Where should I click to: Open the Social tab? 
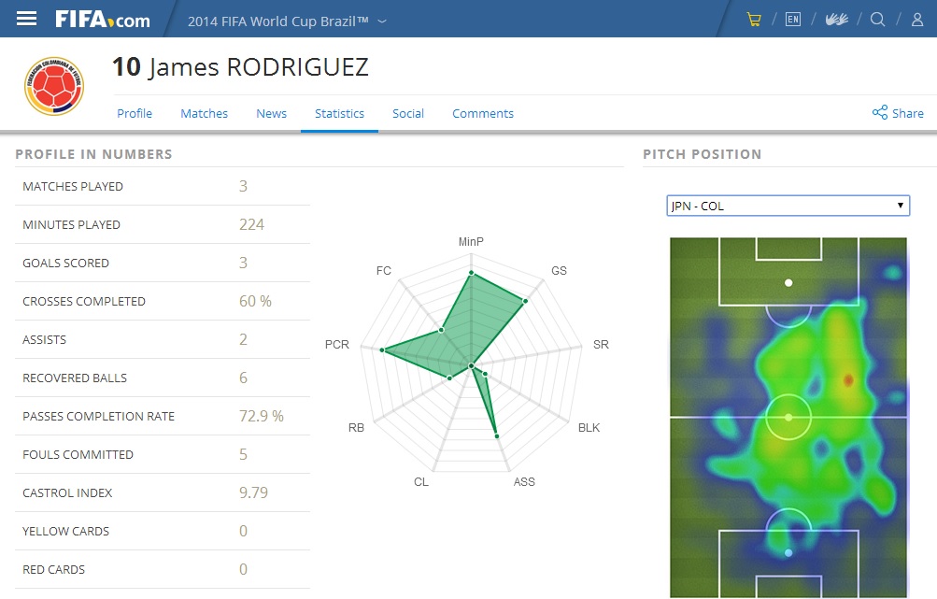408,113
